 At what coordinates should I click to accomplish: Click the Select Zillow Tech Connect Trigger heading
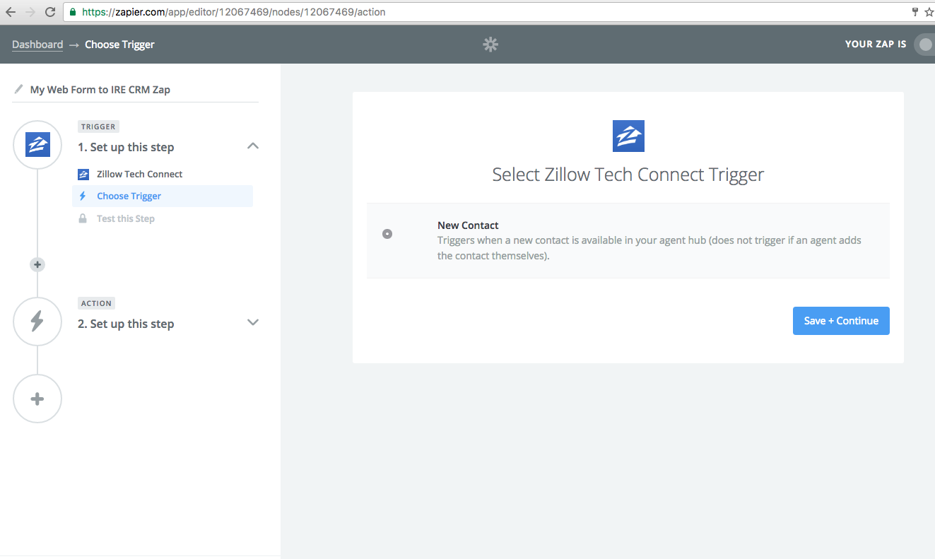pos(628,175)
